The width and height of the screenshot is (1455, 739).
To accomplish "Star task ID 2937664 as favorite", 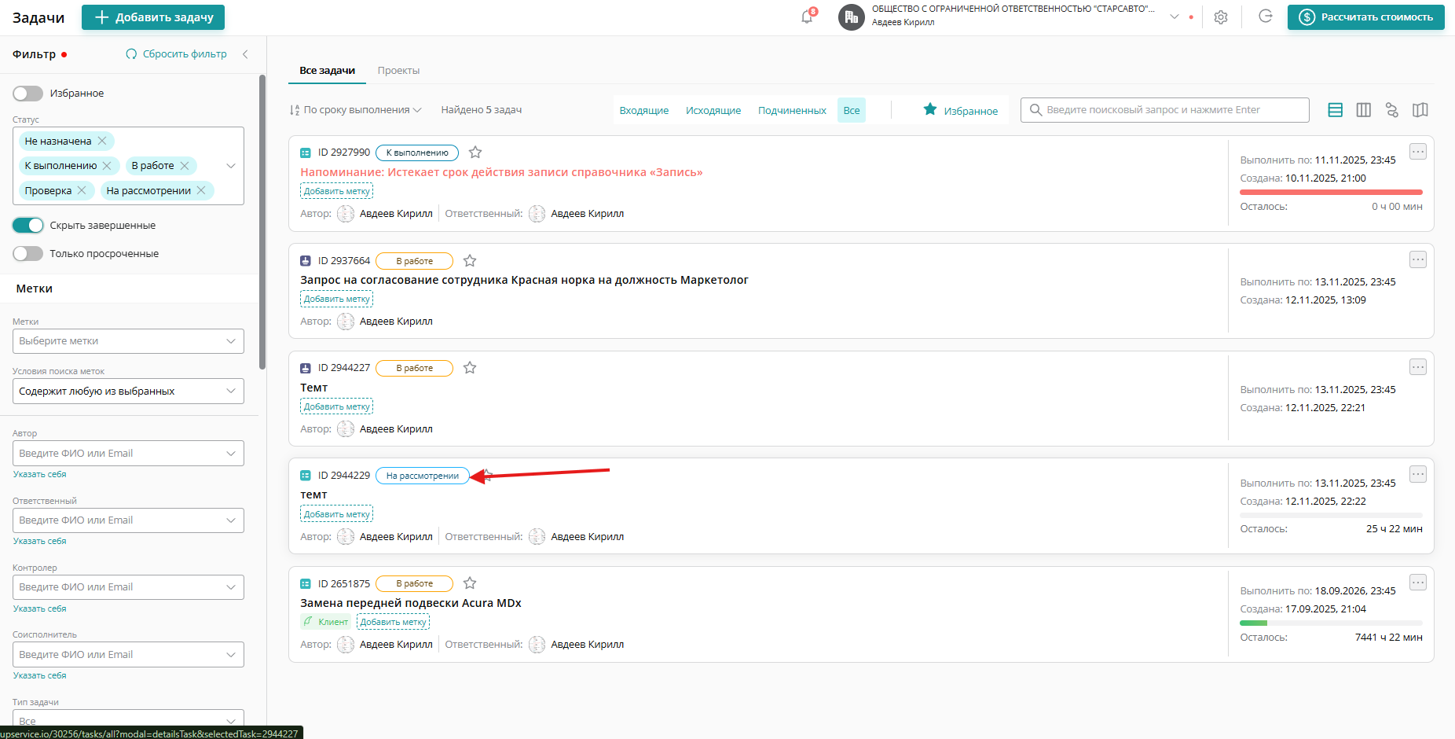I will pos(470,261).
